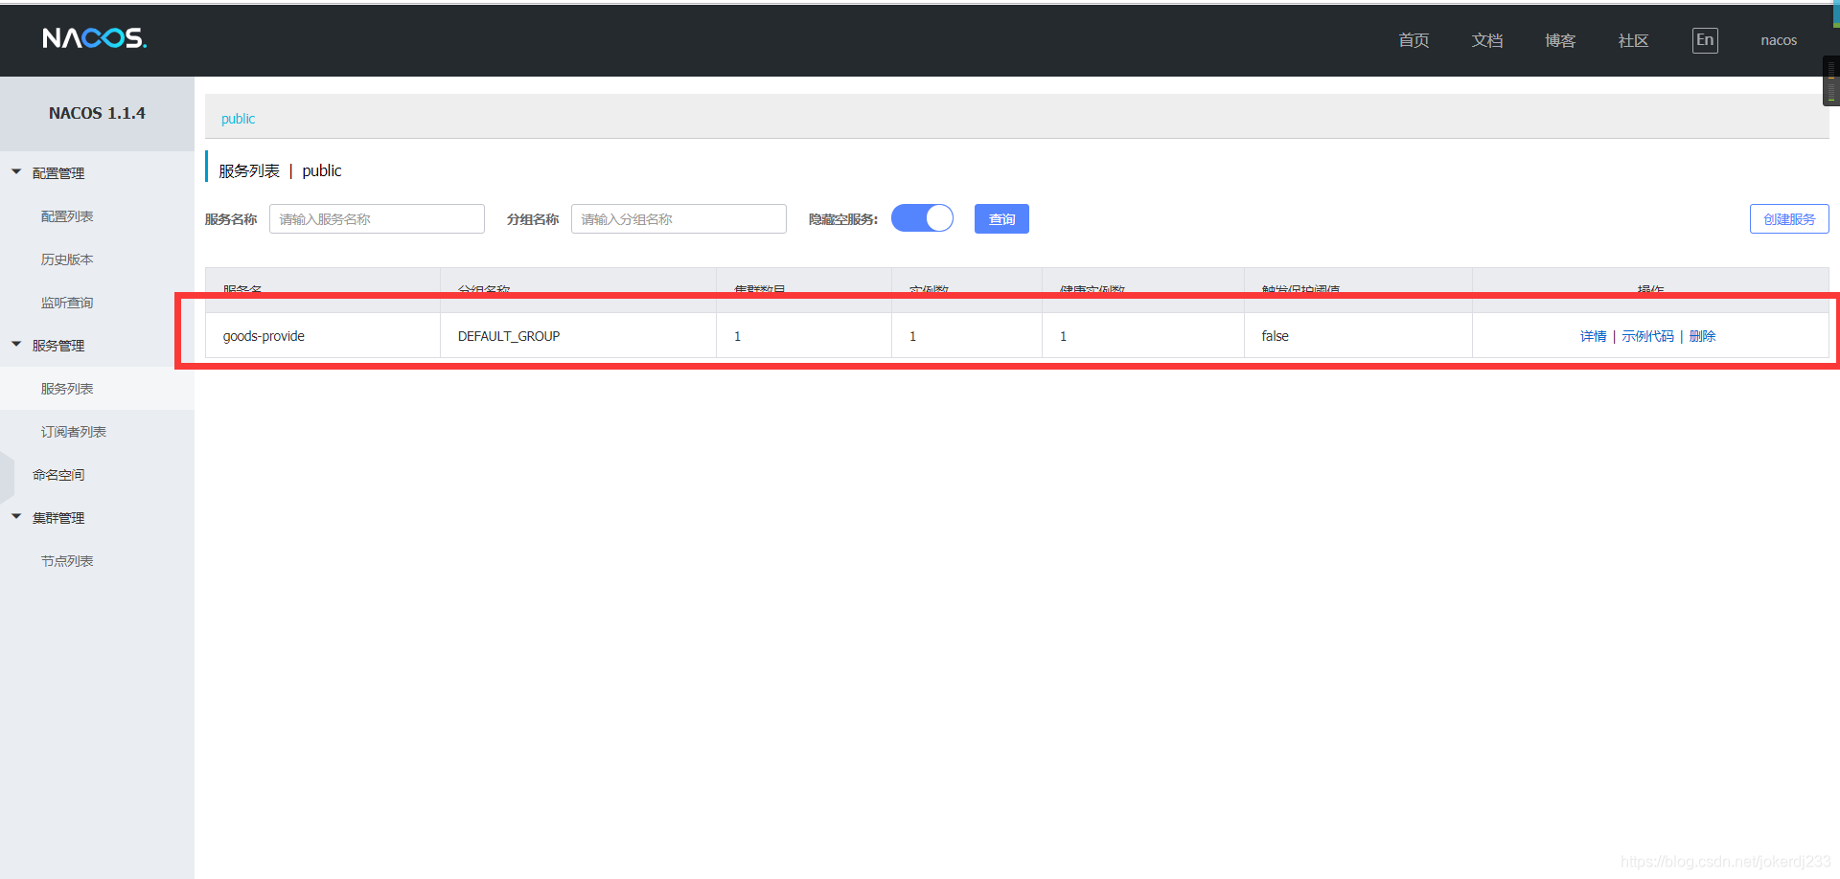Open 文档 in top navigation
This screenshot has height=879, width=1840.
[1487, 40]
